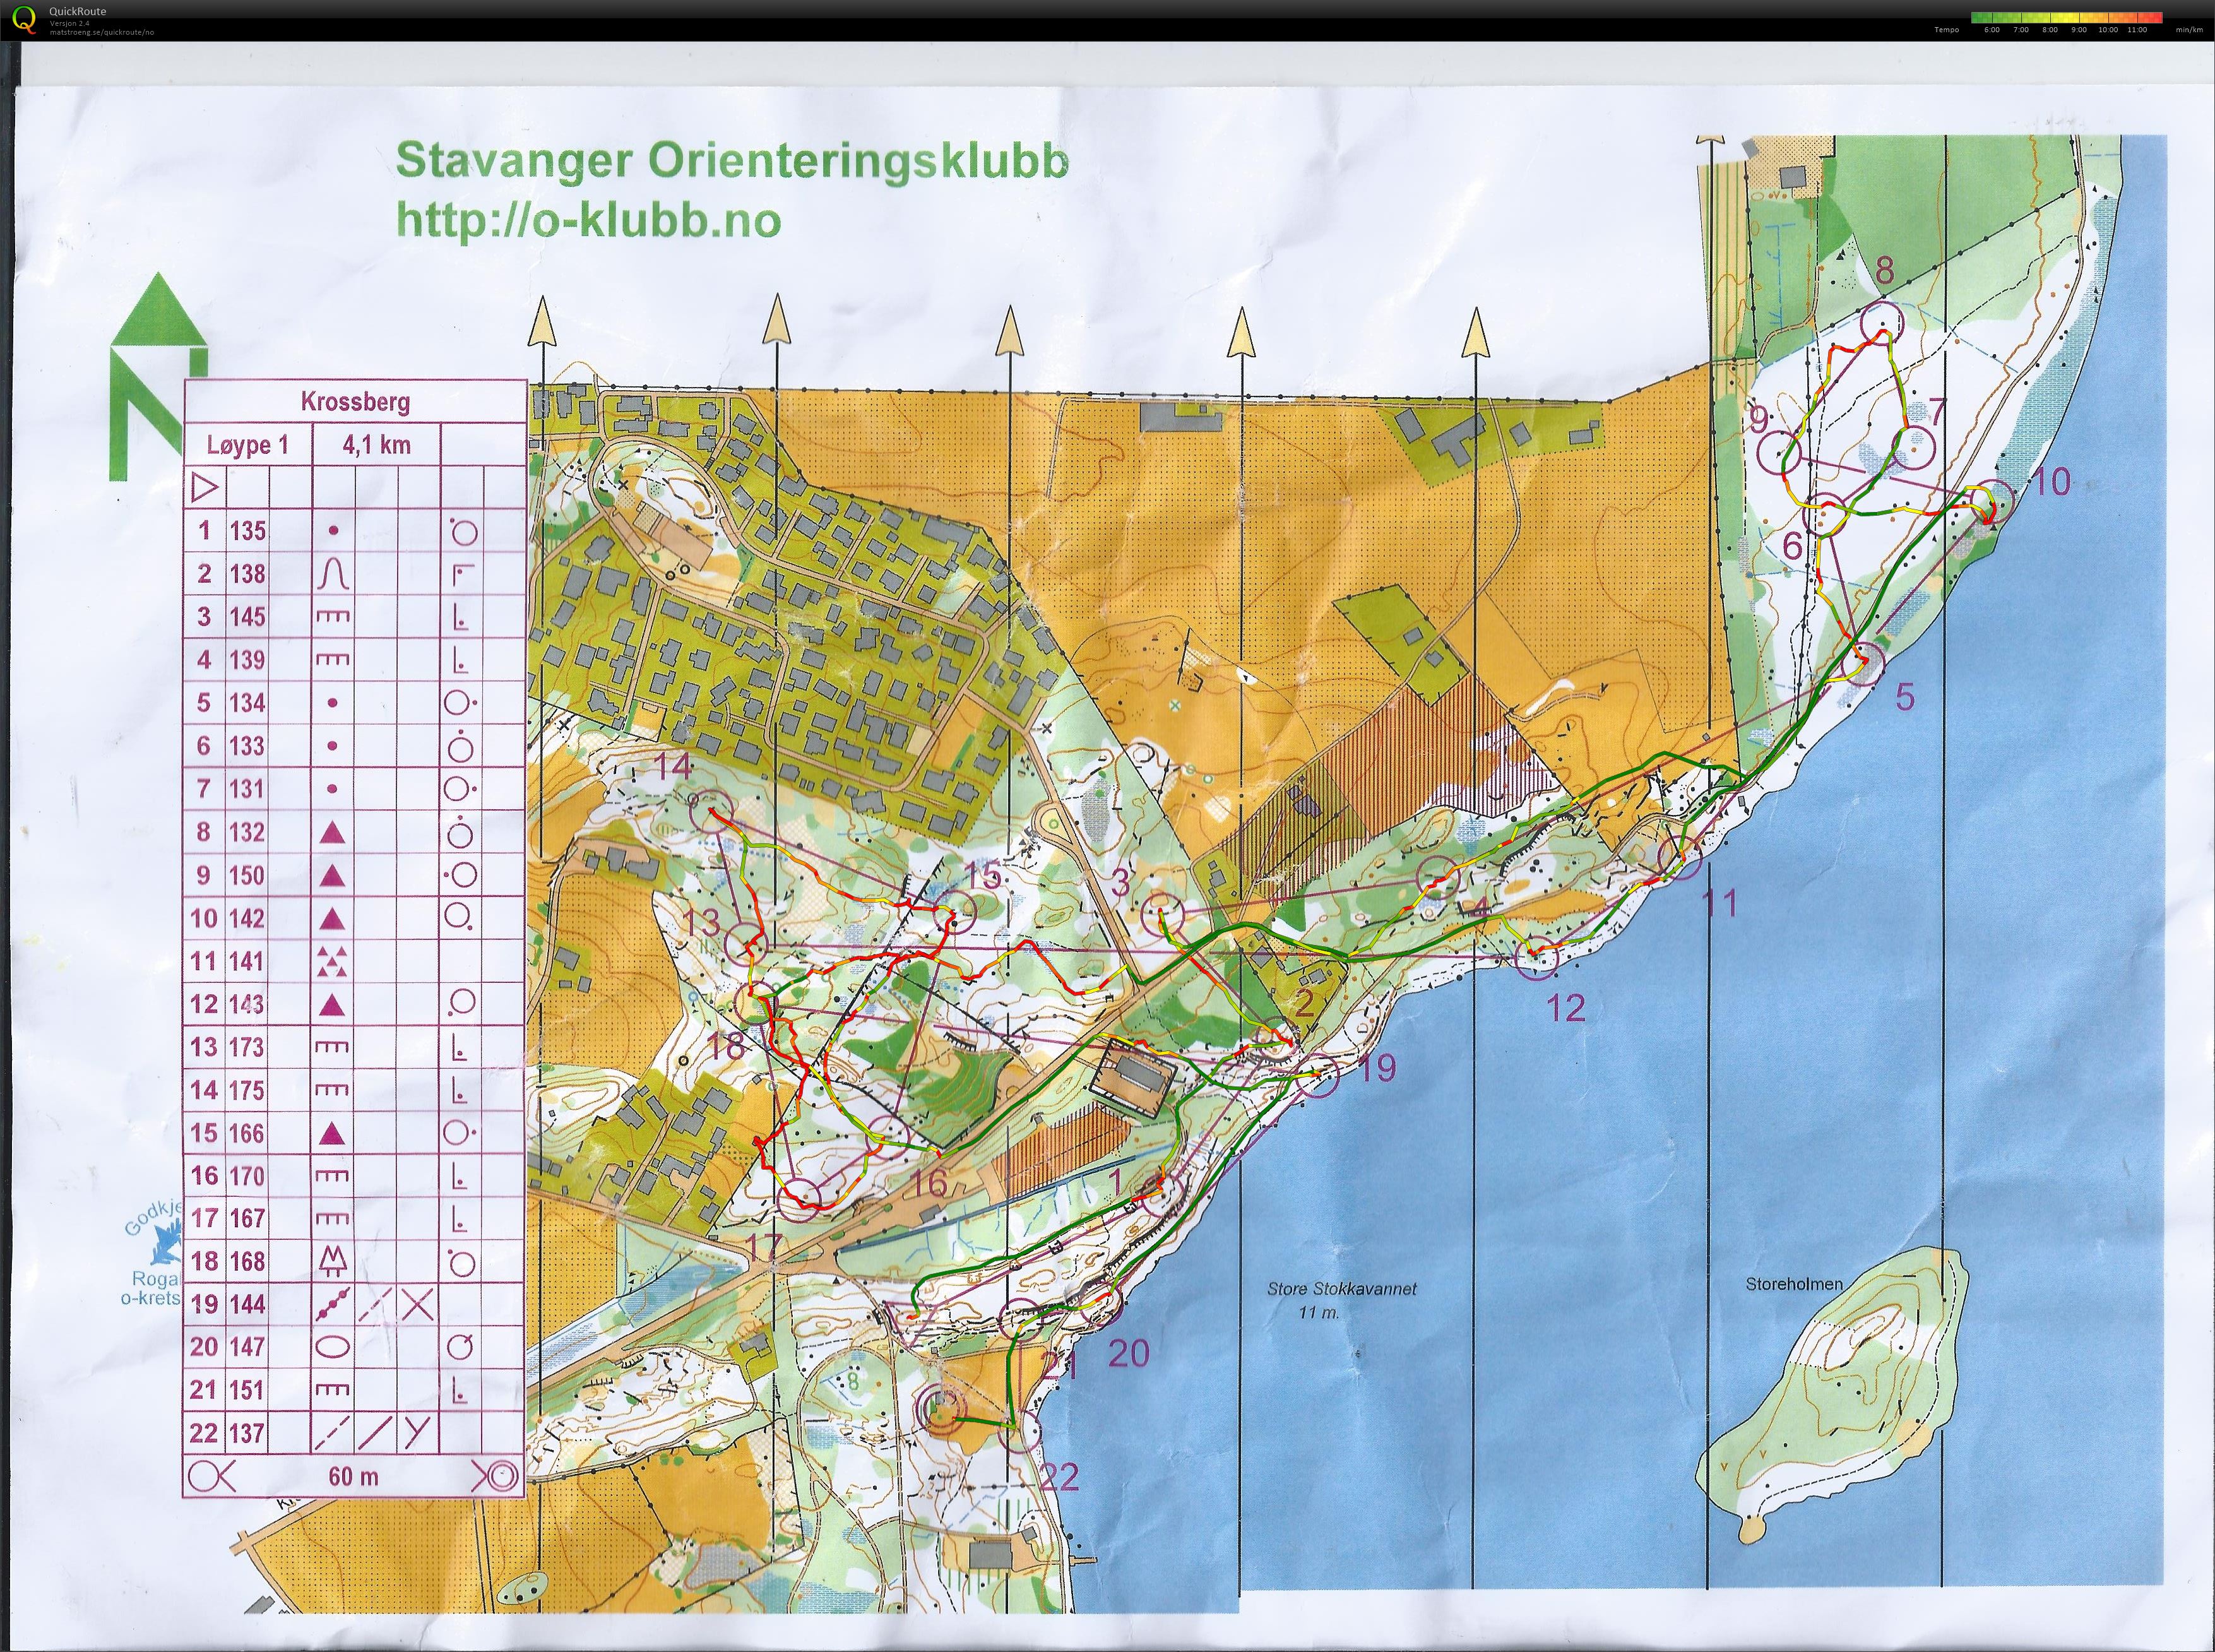The image size is (2215, 1652).
Task: Select control circle 10 by the shoreline
Action: (1994, 499)
